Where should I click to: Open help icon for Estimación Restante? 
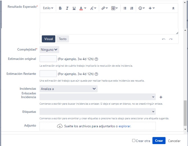(96, 74)
